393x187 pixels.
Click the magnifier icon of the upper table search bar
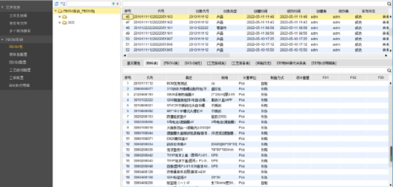click(389, 4)
